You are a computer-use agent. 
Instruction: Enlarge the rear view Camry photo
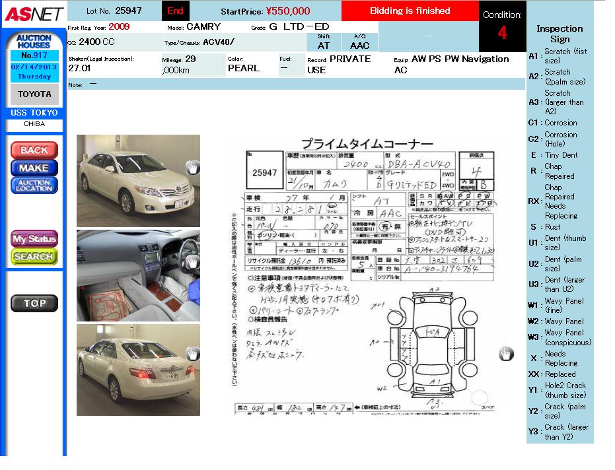[132, 370]
